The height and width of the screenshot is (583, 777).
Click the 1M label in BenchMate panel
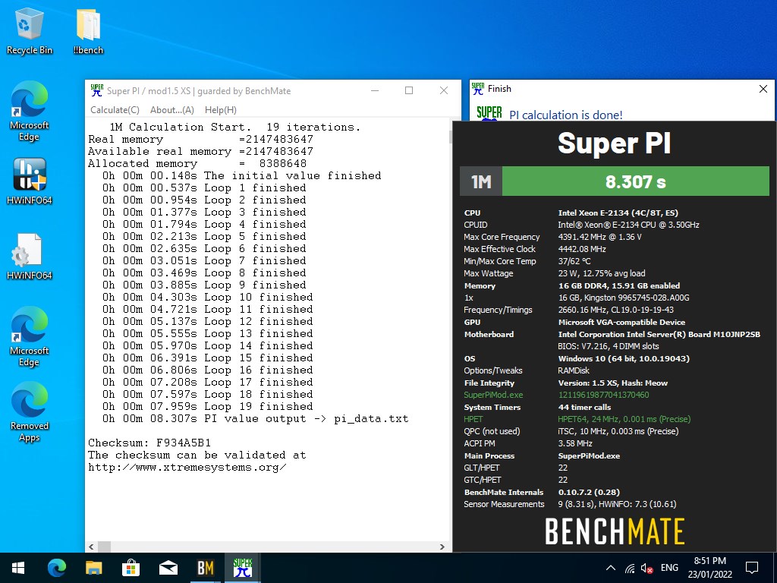pyautogui.click(x=481, y=181)
